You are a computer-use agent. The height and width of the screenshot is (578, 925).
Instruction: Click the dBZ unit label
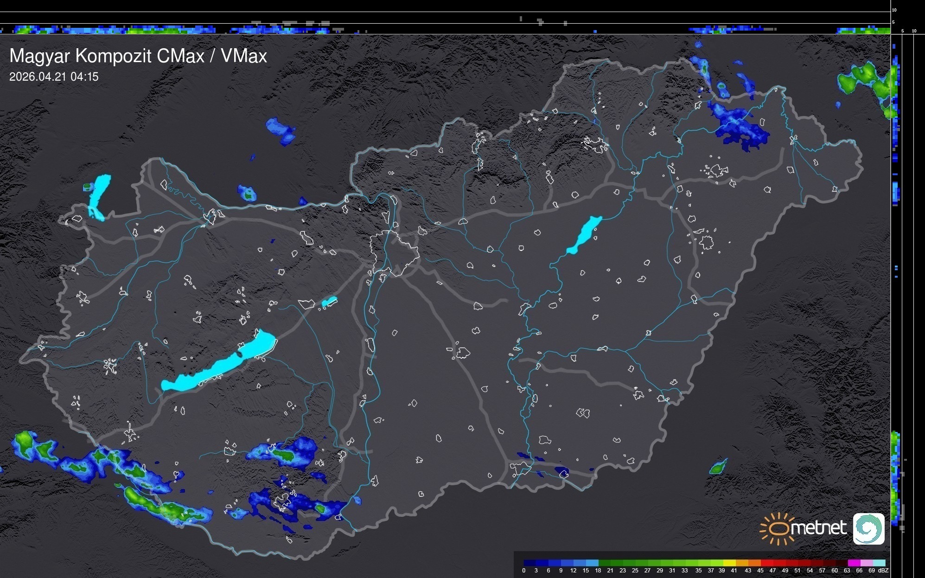point(883,571)
